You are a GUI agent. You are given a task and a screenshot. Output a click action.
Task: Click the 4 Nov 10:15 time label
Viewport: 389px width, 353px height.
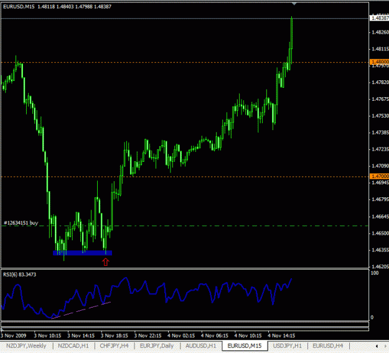(x=248, y=336)
